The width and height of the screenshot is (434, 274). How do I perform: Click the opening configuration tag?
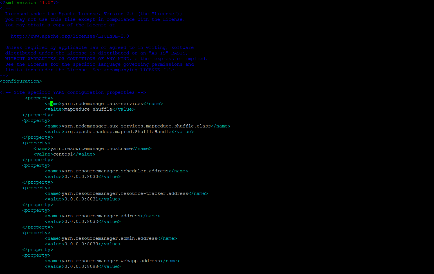pos(21,81)
